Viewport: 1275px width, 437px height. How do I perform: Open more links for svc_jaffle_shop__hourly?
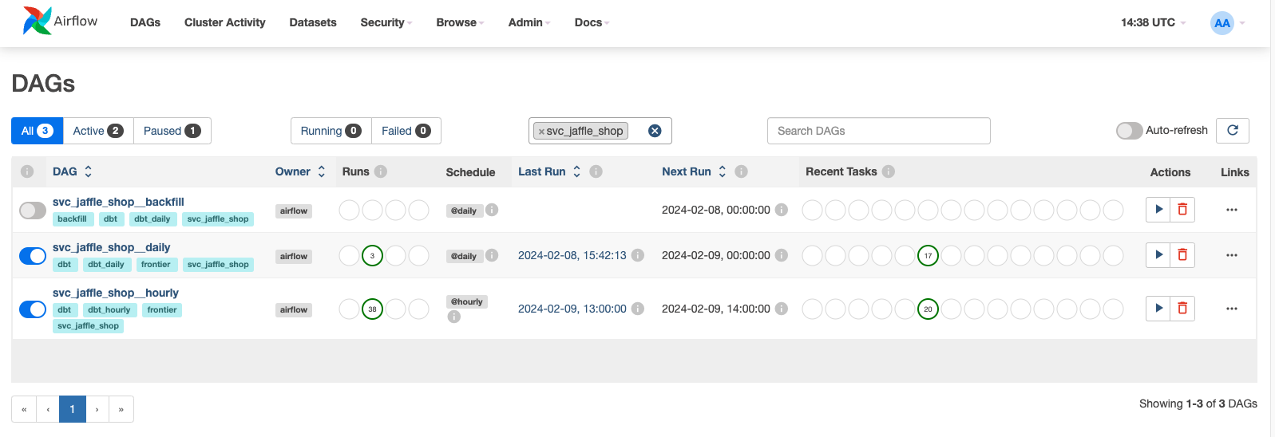pyautogui.click(x=1231, y=309)
